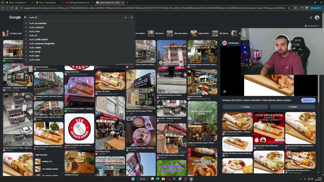Open the browser extensions puzzle icon
This screenshot has height=182, width=324.
pos(295,8)
